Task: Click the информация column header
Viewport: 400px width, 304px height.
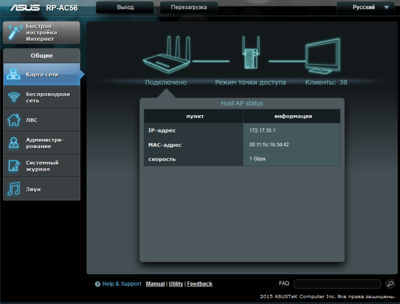Action: [293, 116]
